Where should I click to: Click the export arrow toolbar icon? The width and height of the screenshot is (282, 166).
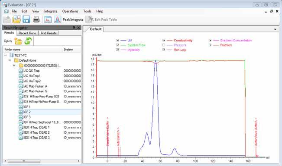click(7, 19)
